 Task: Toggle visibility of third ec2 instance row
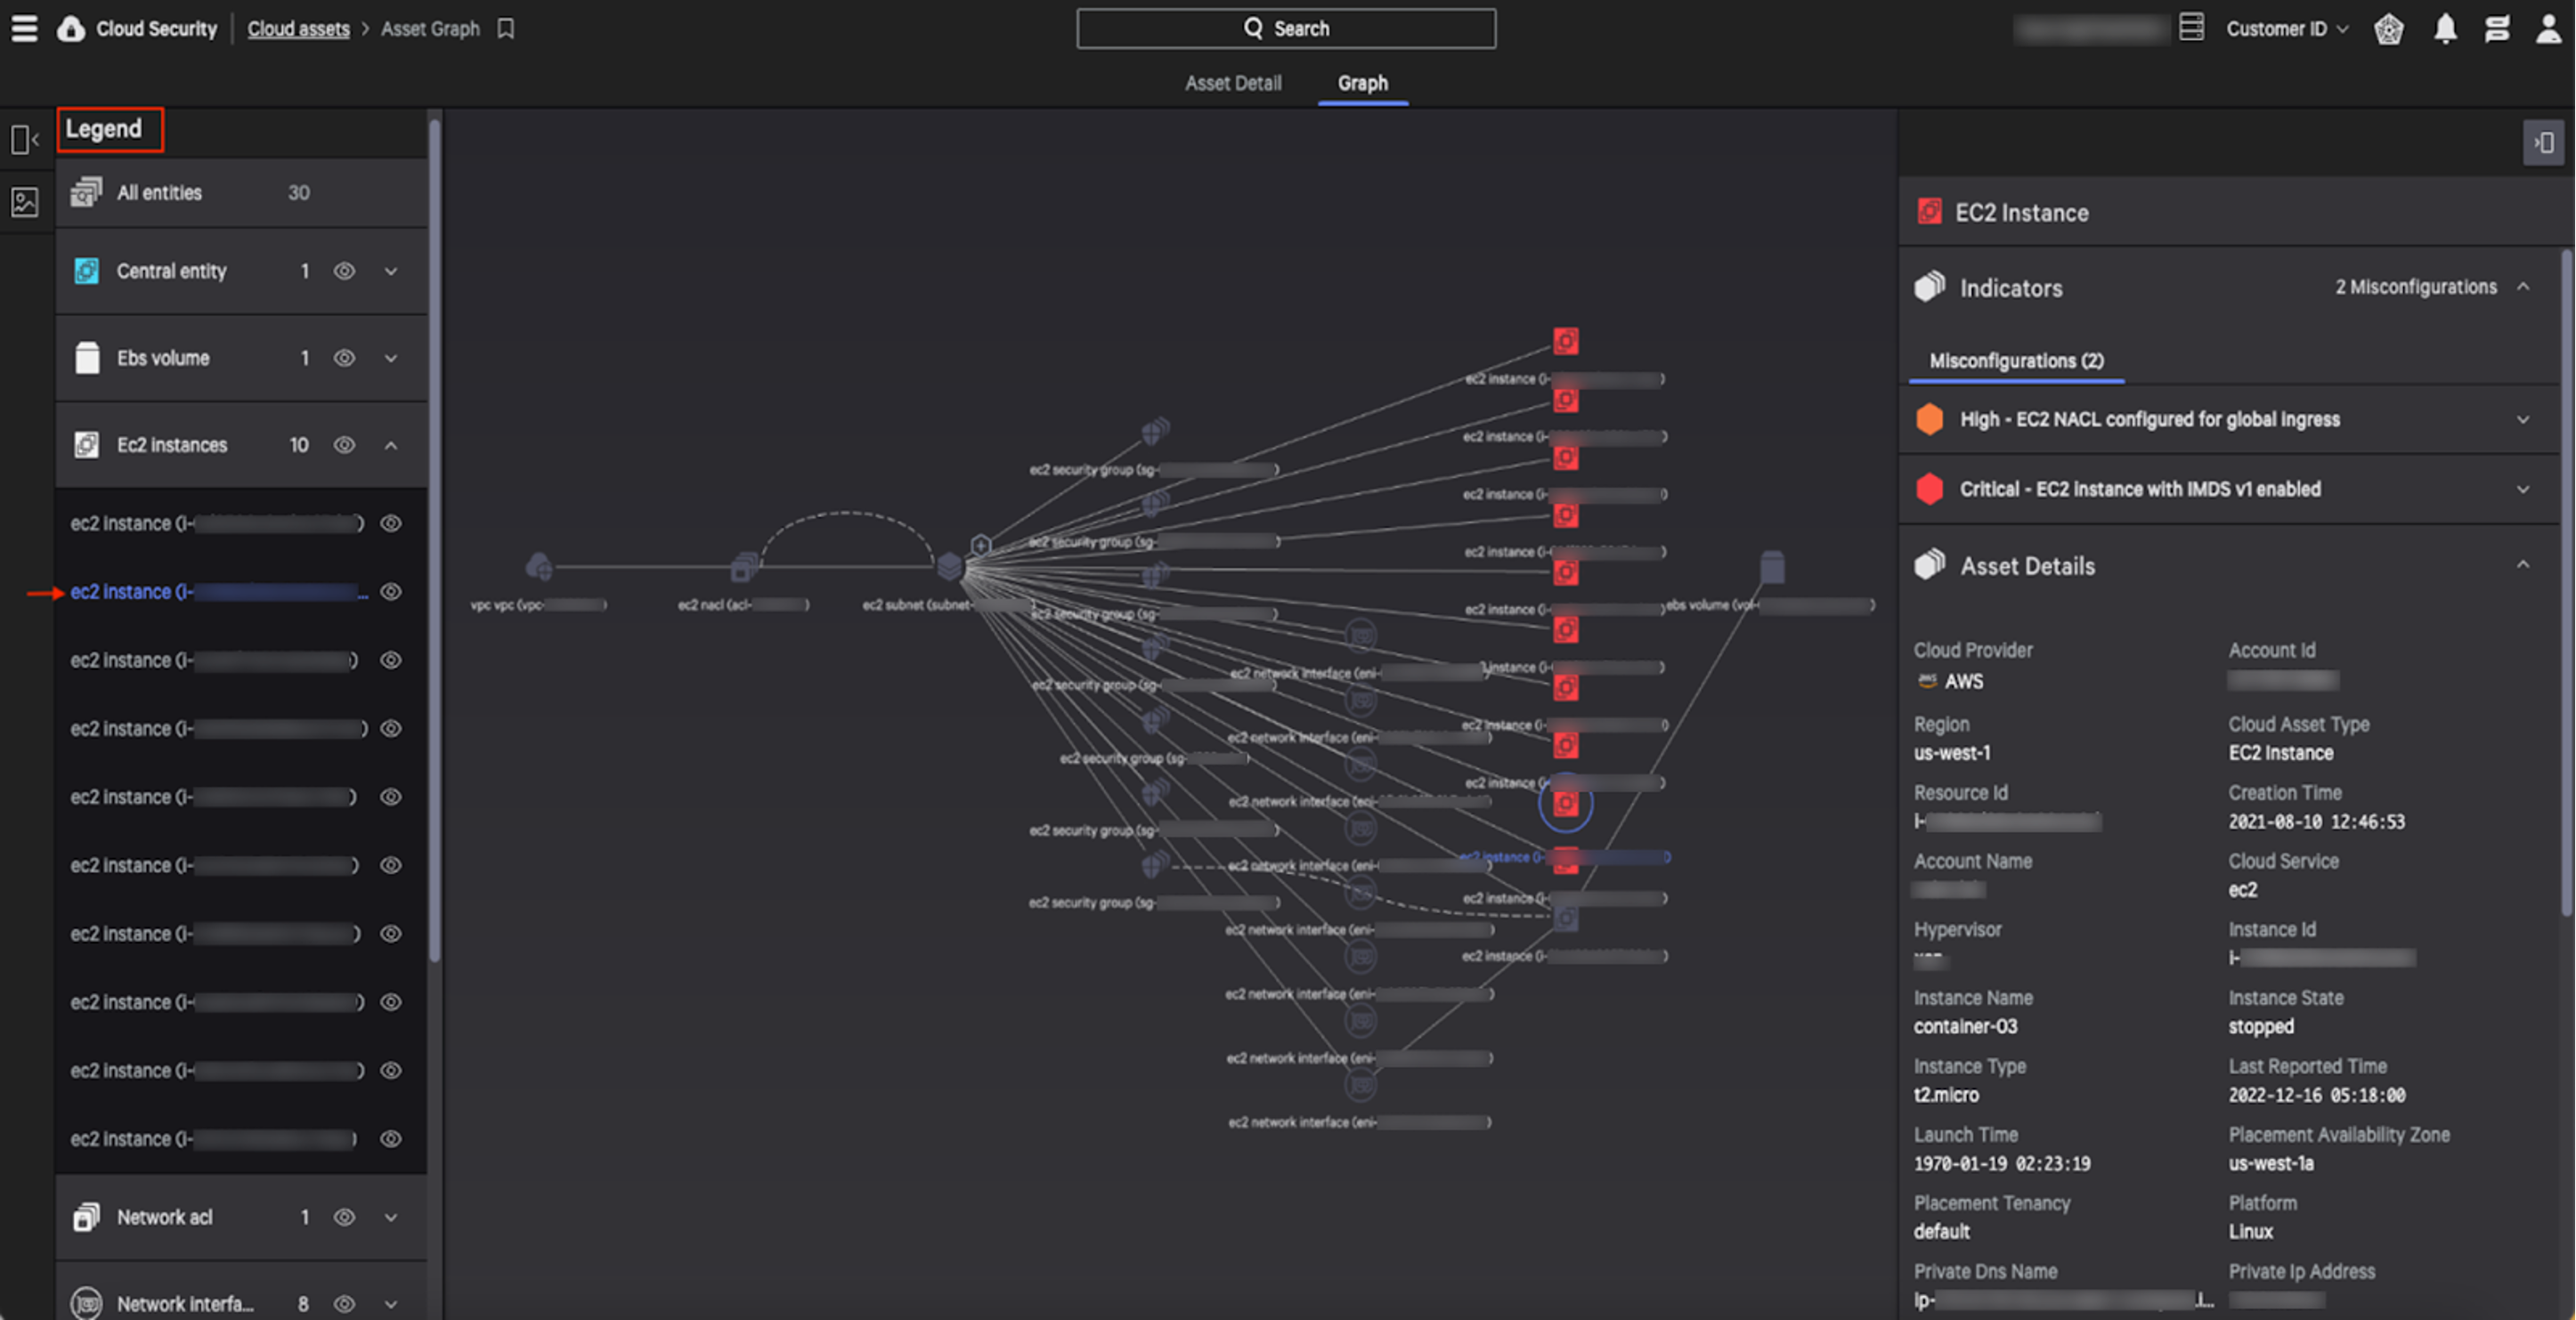pos(391,660)
